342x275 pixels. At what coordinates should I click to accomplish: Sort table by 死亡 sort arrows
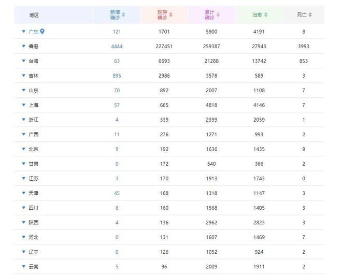pyautogui.click(x=310, y=15)
